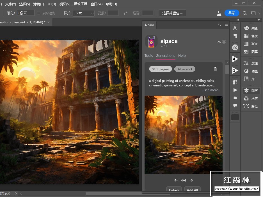Open the 库 libraries panel

[250, 79]
